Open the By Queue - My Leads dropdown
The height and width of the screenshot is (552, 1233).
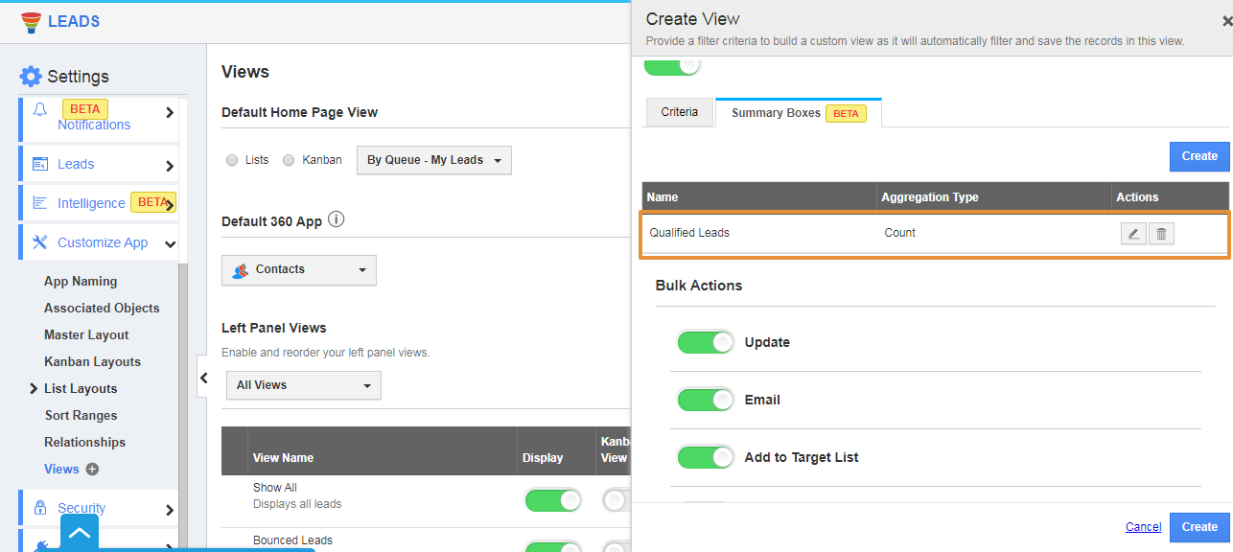pyautogui.click(x=433, y=160)
